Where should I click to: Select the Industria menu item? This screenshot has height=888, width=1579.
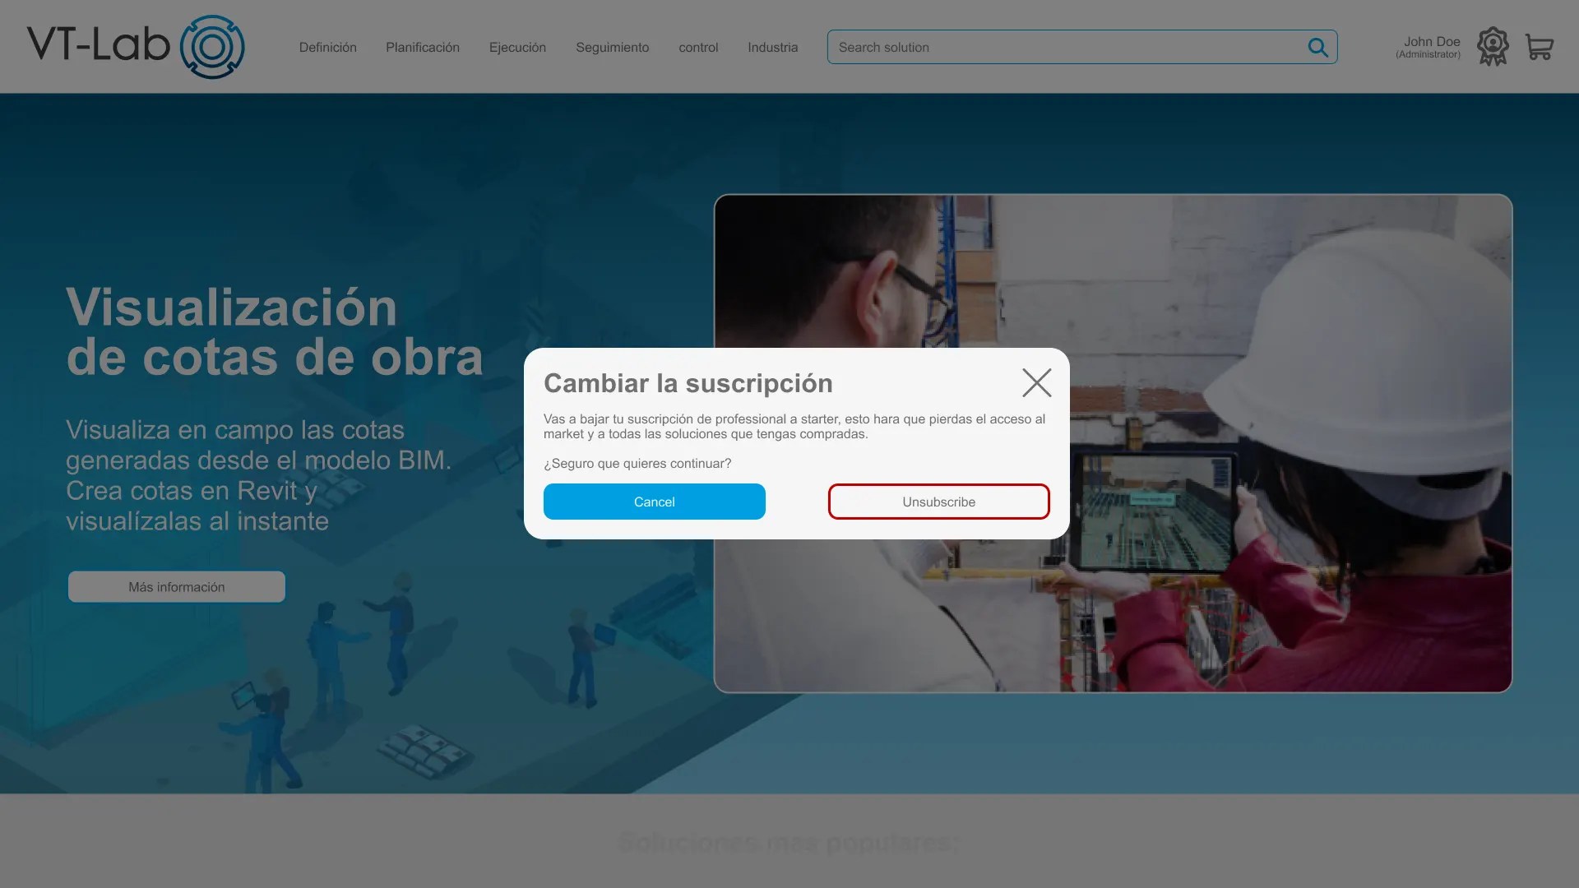[x=772, y=48]
